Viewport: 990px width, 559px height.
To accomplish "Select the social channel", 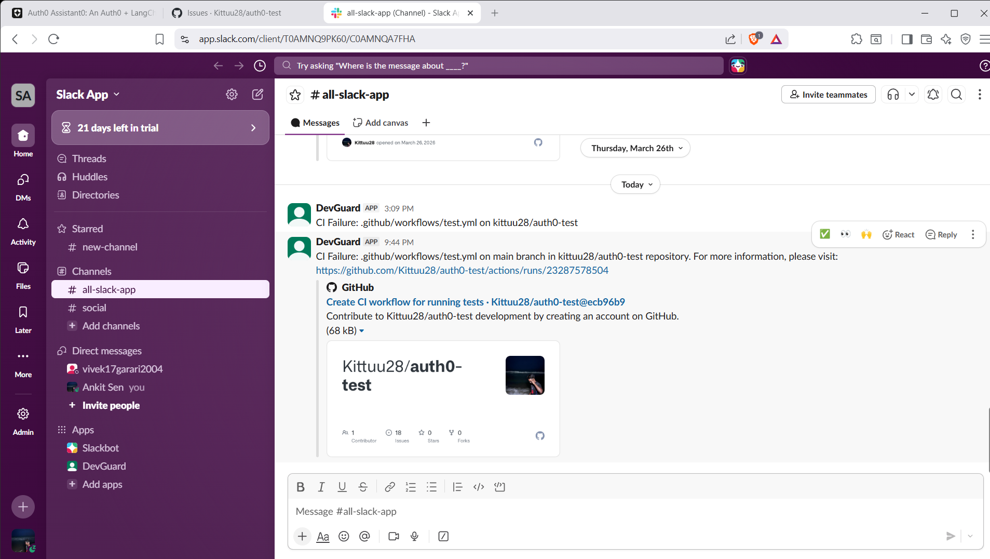I will 160,308.
